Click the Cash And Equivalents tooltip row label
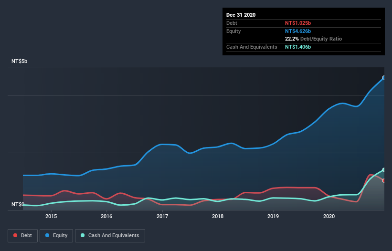392x251 pixels. (x=252, y=47)
